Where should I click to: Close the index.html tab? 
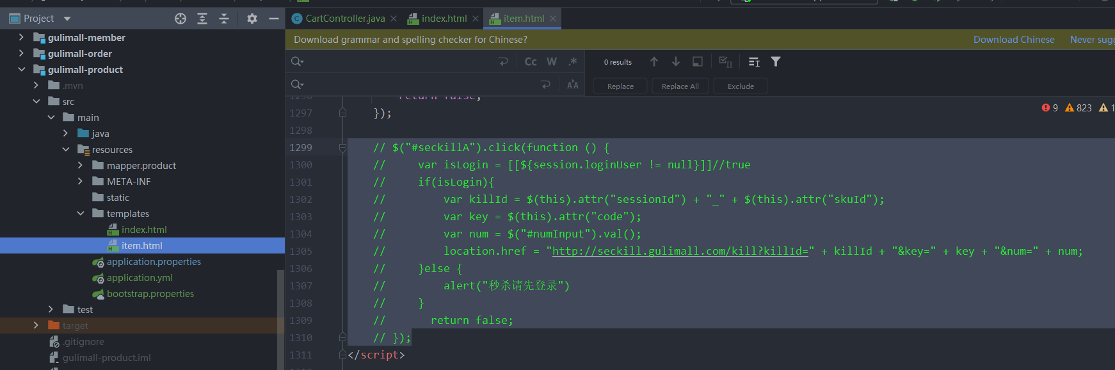[x=476, y=19]
